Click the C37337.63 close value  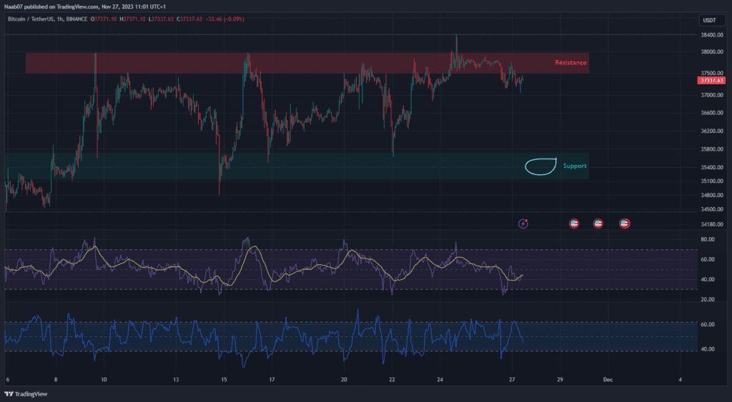pyautogui.click(x=189, y=19)
